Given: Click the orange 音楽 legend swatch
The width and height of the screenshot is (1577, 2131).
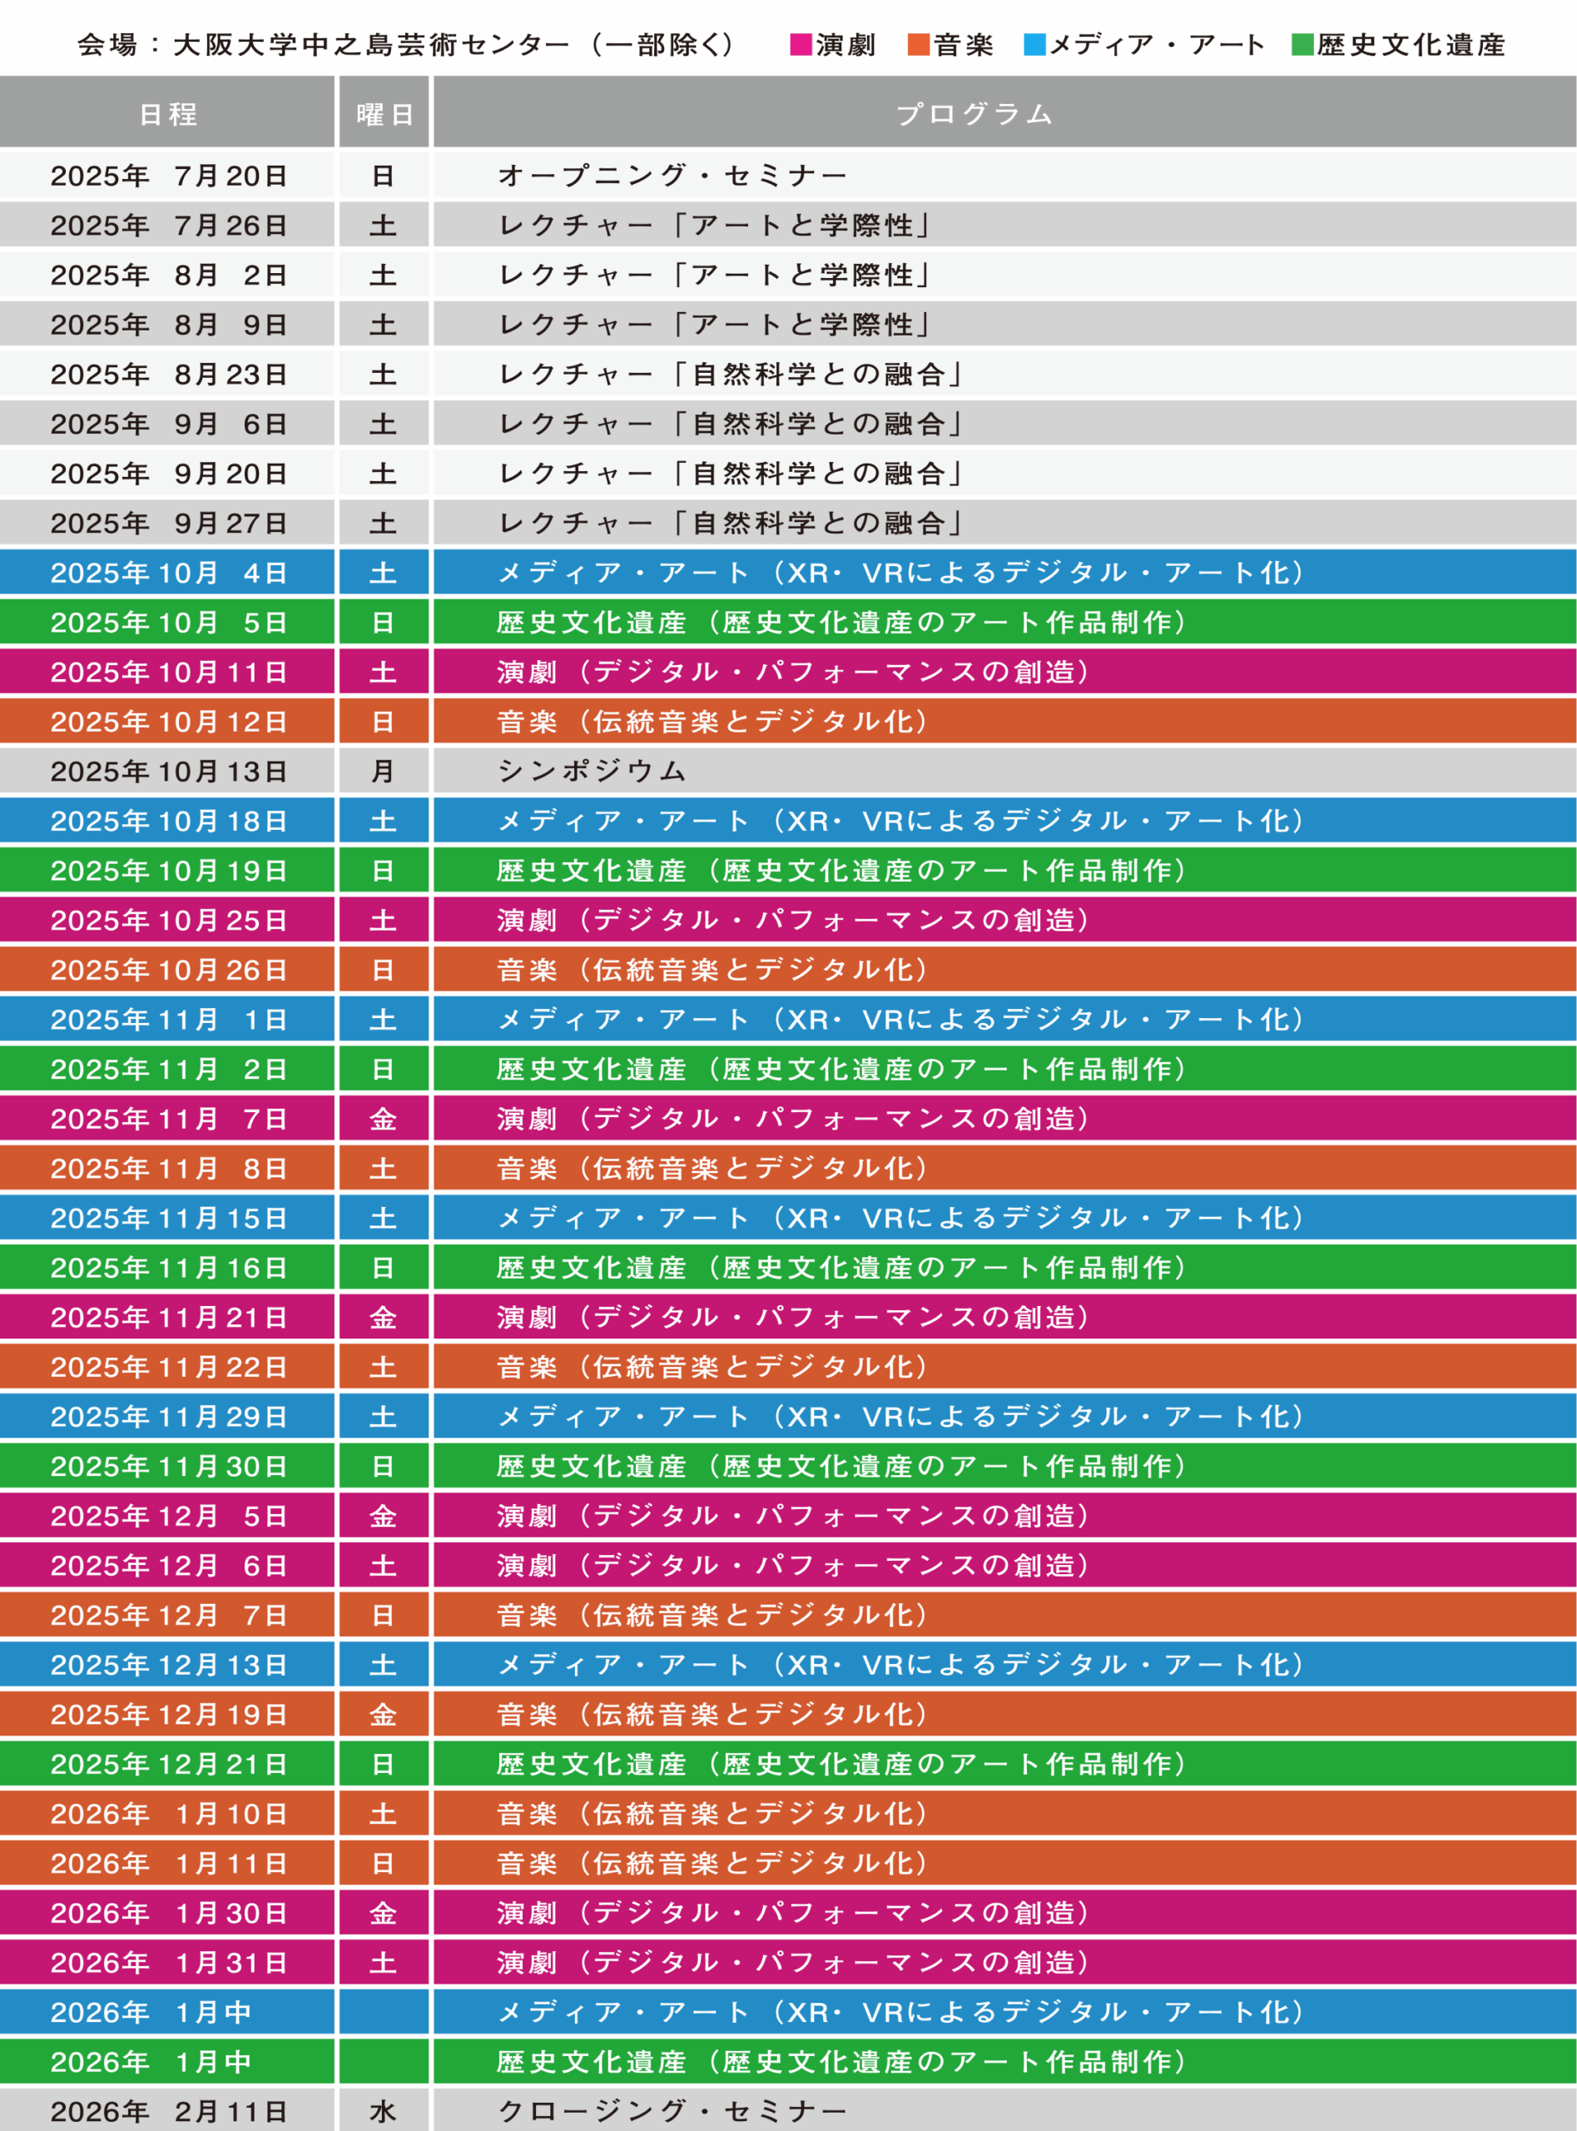Looking at the screenshot, I should pos(919,45).
